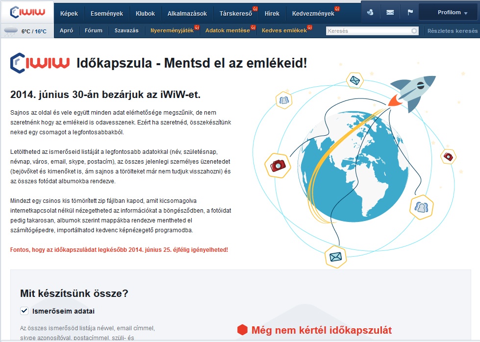Image resolution: width=480 pixels, height=342 pixels.
Task: Open the Kedvezmények menu item
Action: pos(313,13)
